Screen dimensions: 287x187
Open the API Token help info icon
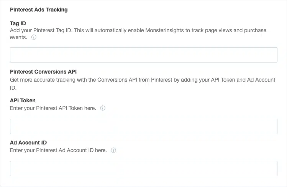pyautogui.click(x=103, y=108)
